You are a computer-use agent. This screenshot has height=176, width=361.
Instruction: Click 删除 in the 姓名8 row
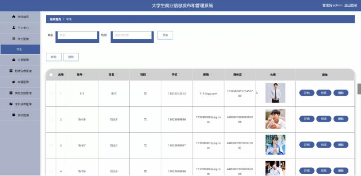tap(341, 119)
